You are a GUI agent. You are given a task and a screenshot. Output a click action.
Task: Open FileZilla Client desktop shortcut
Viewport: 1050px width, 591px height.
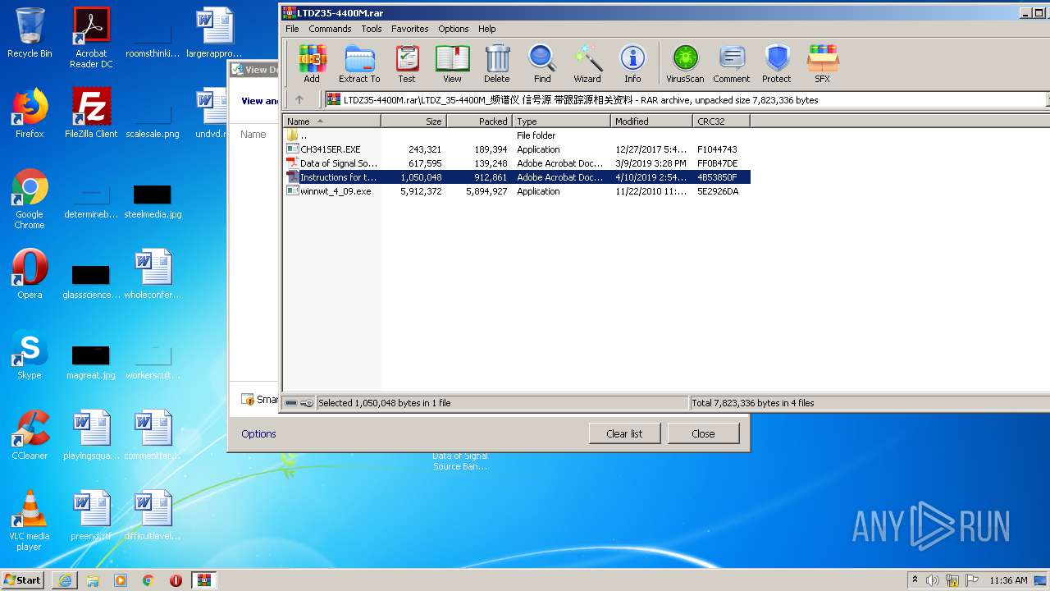coord(91,113)
